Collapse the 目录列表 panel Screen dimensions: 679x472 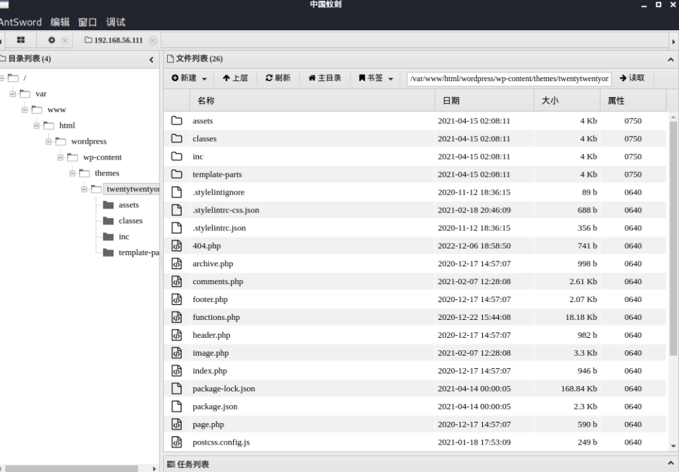click(x=151, y=60)
